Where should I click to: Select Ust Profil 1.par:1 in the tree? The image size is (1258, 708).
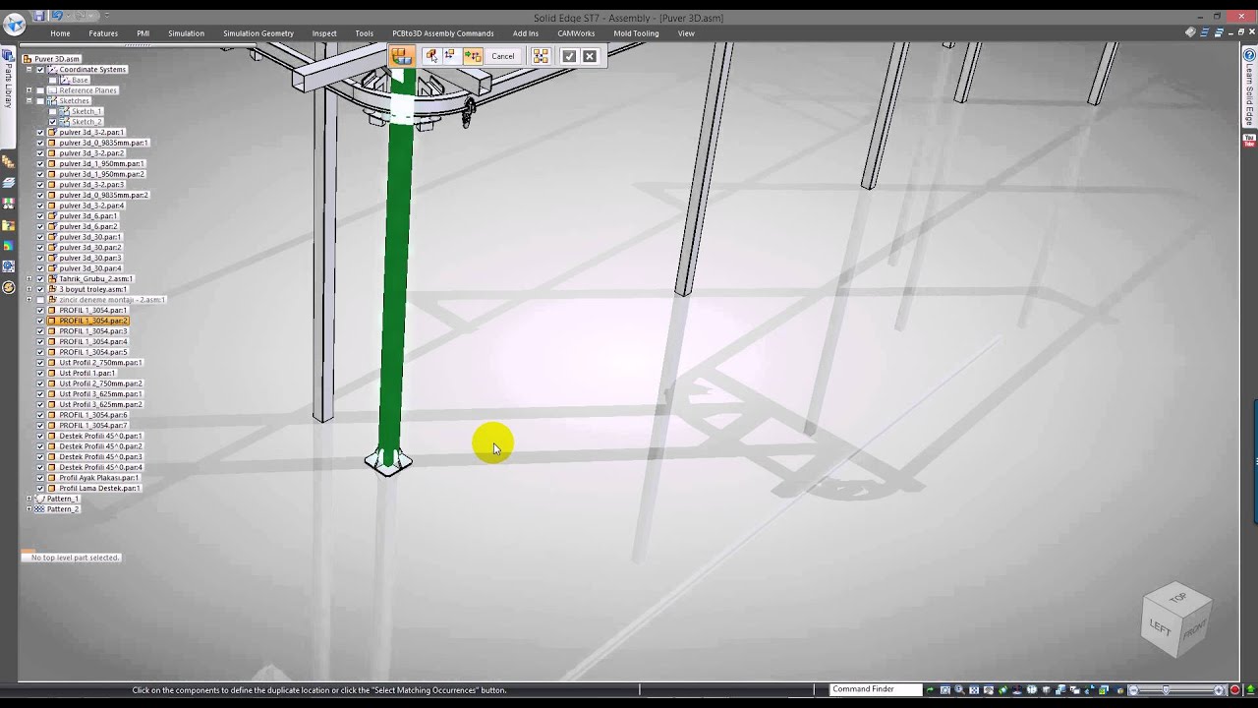click(x=86, y=373)
